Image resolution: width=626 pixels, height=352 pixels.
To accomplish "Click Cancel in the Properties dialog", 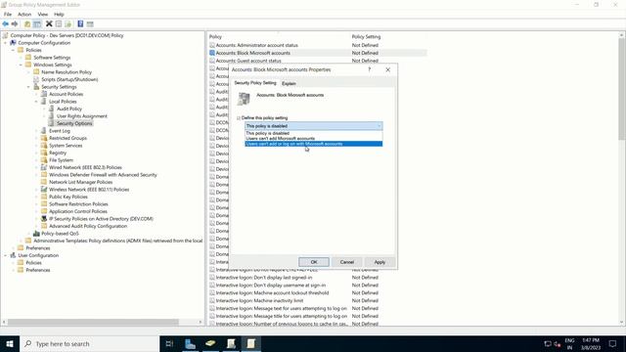I will coord(347,262).
